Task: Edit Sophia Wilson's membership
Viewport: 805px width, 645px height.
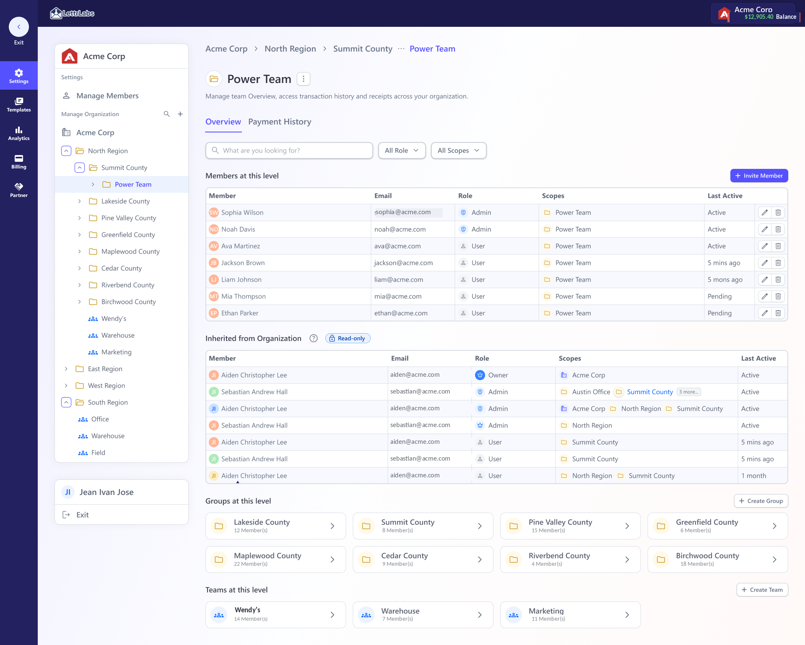Action: (765, 212)
